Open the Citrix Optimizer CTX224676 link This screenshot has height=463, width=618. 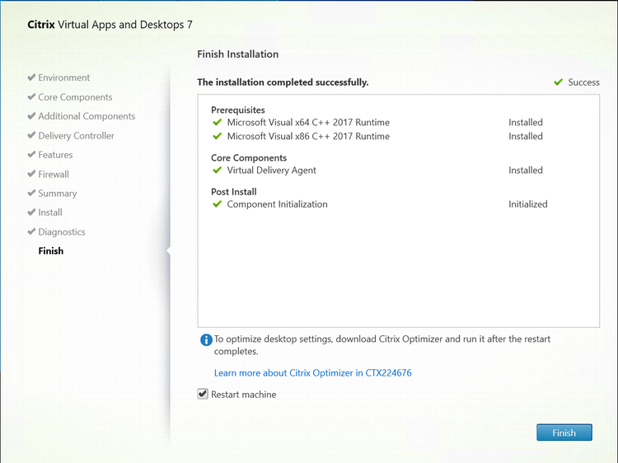(312, 372)
